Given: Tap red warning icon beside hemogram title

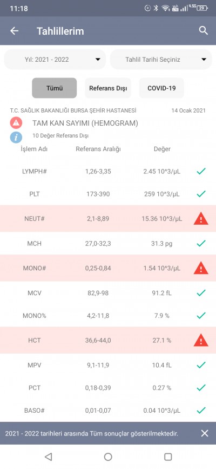Looking at the screenshot, I should tap(16, 123).
